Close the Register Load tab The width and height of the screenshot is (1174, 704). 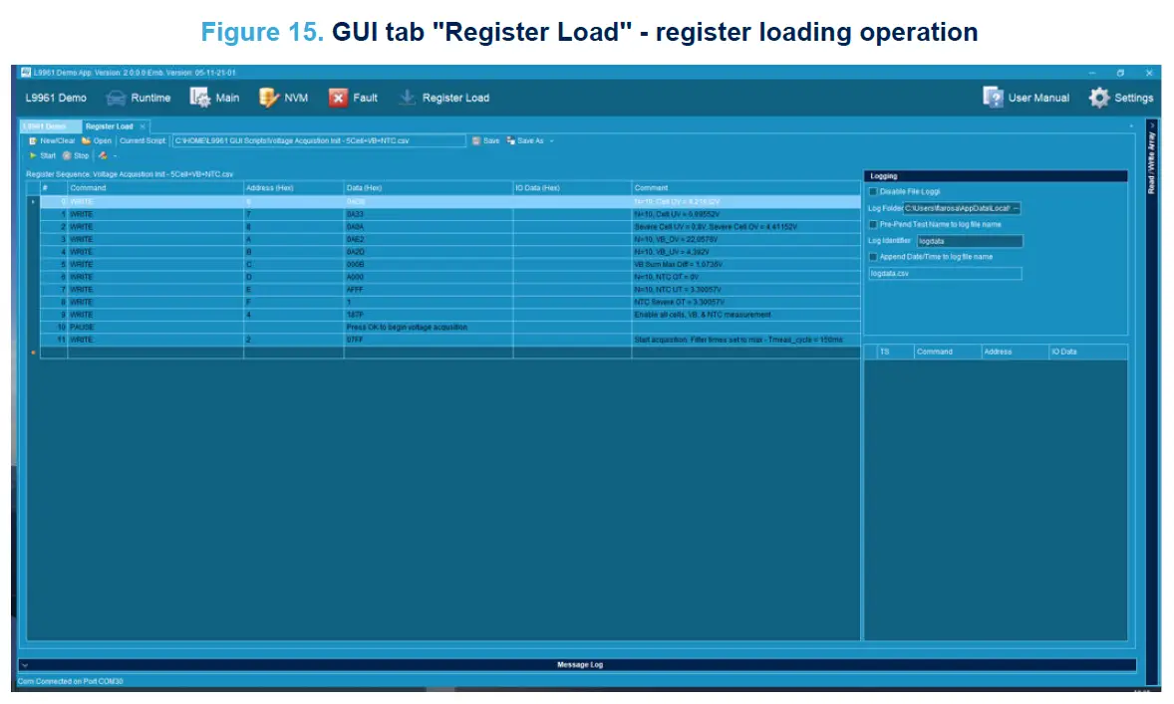click(x=143, y=126)
